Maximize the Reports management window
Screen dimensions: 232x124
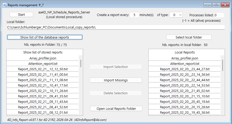pos(216,5)
